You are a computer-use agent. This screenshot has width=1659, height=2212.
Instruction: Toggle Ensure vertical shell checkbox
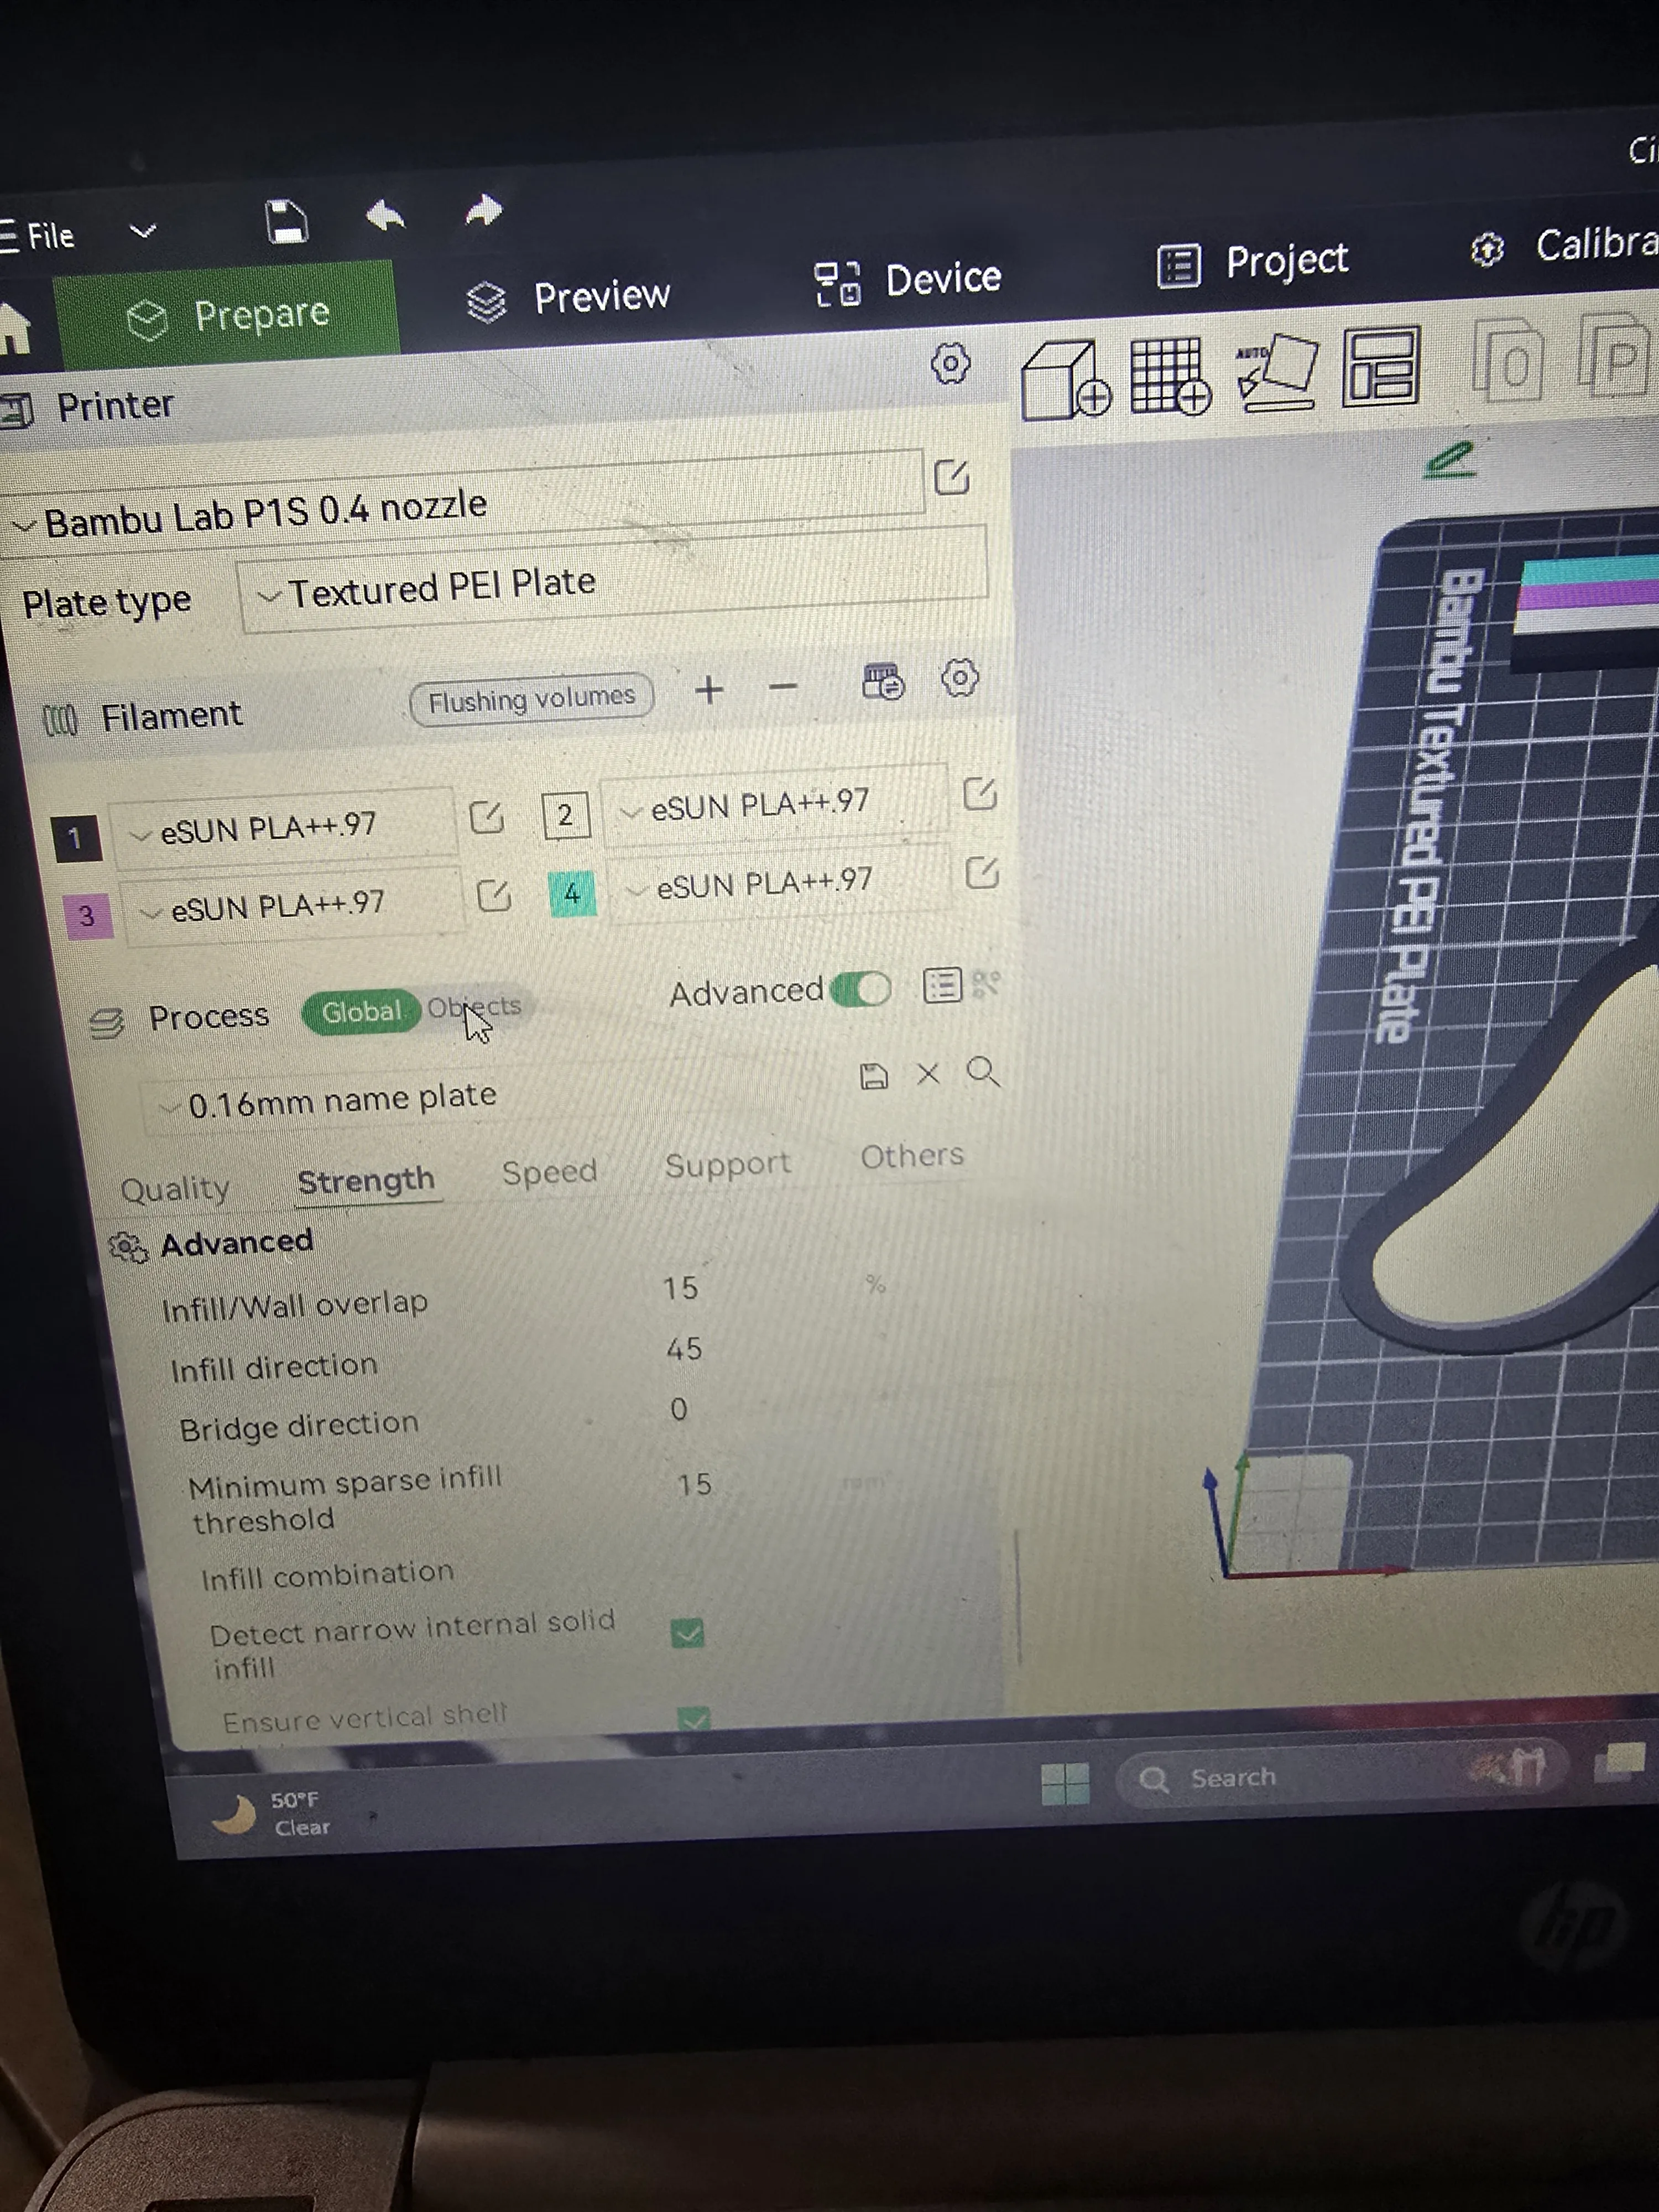pos(693,1718)
